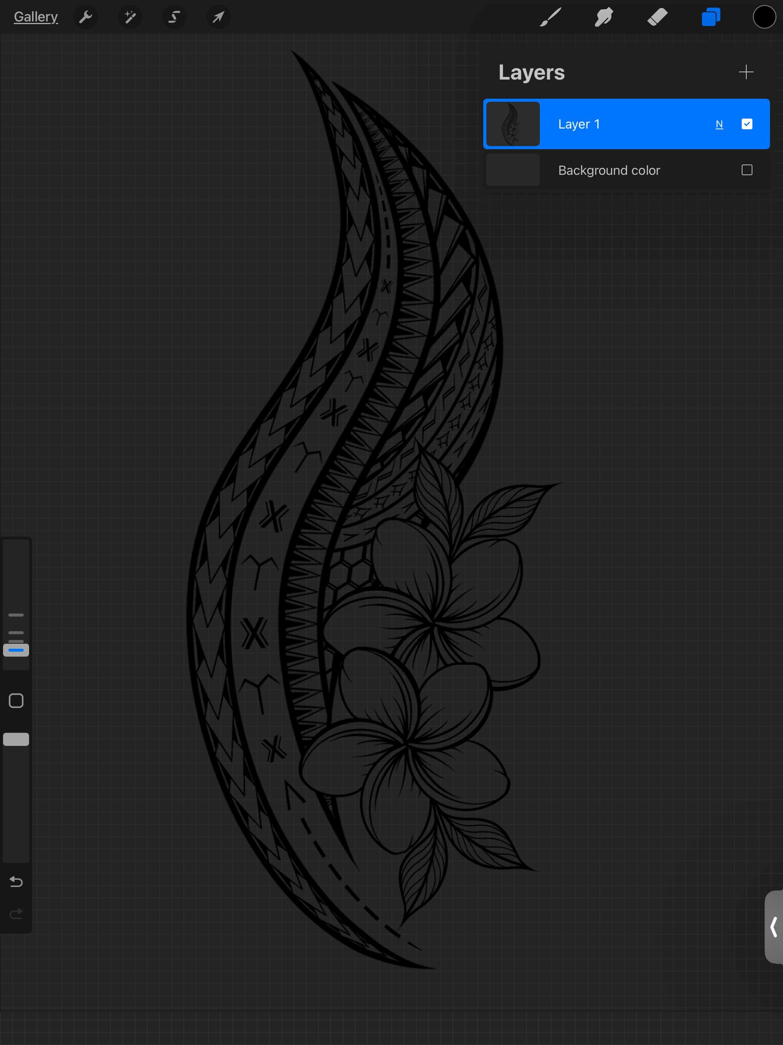Open the Adjustments magic wand menu
Image resolution: width=783 pixels, height=1045 pixels.
click(130, 17)
